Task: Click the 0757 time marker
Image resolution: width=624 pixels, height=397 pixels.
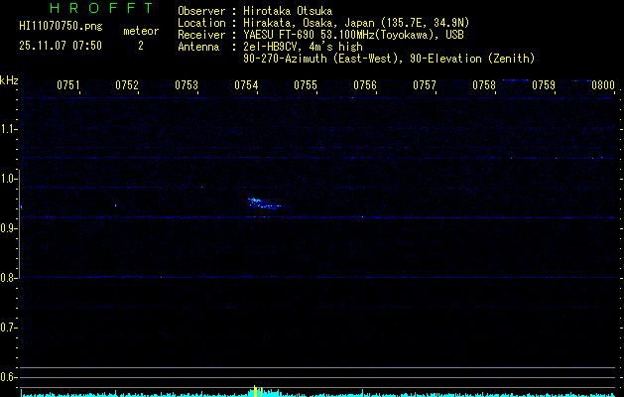Action: click(424, 85)
